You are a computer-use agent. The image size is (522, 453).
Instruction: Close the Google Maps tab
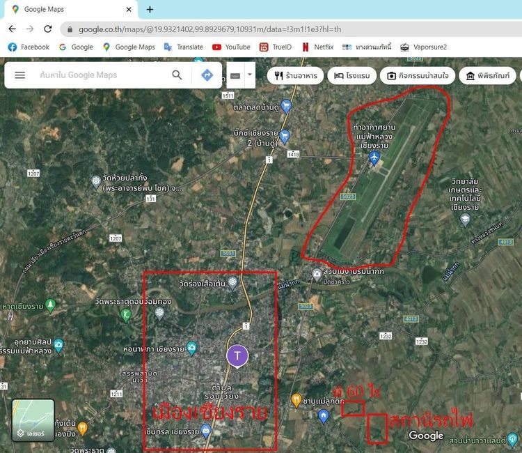point(129,9)
